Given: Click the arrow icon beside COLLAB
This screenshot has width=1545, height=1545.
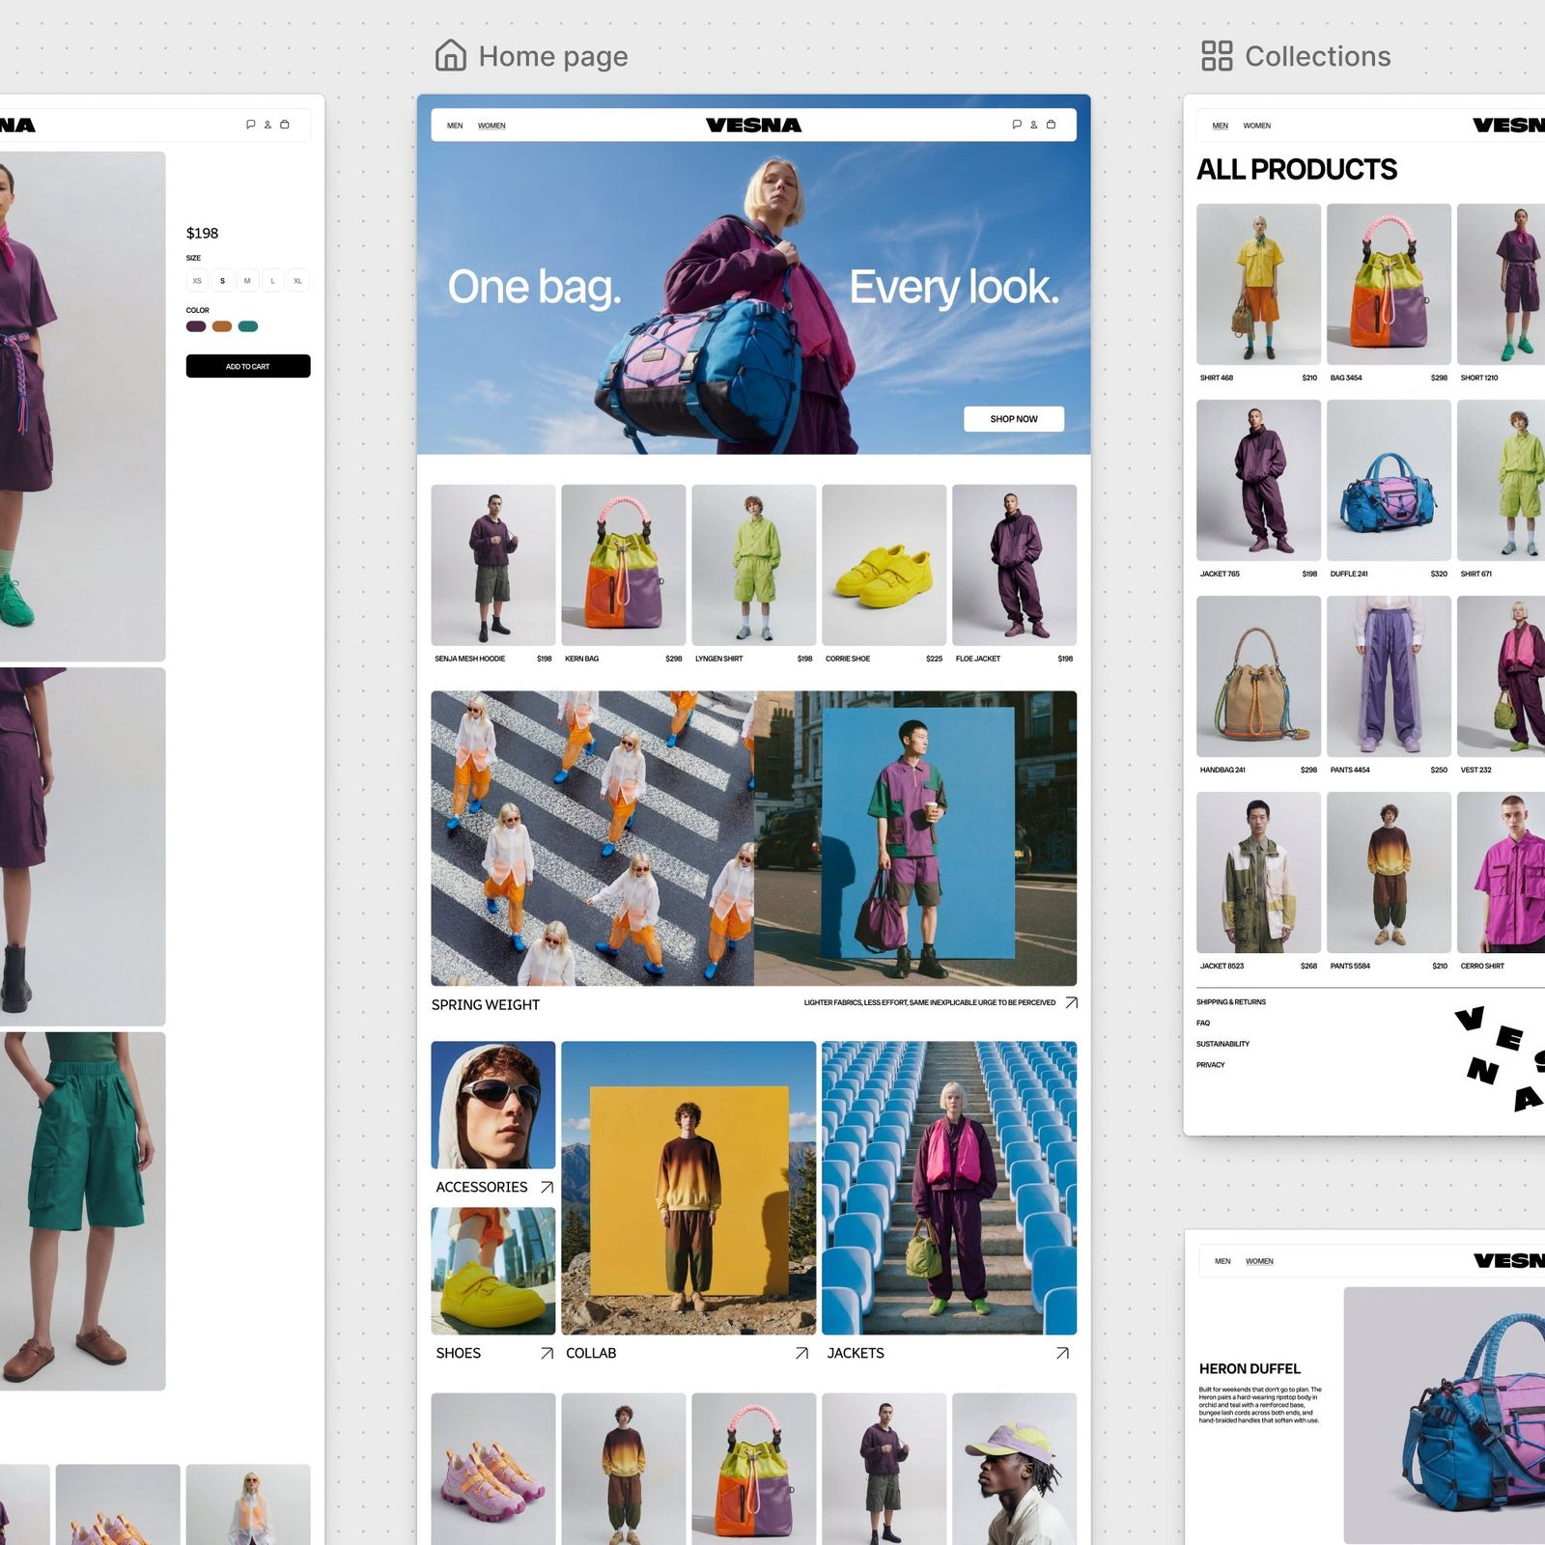Looking at the screenshot, I should pos(801,1353).
